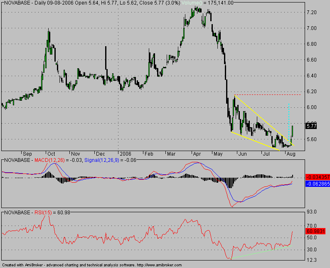Click the 2006 year axis label
The image size is (330, 268).
126,154
